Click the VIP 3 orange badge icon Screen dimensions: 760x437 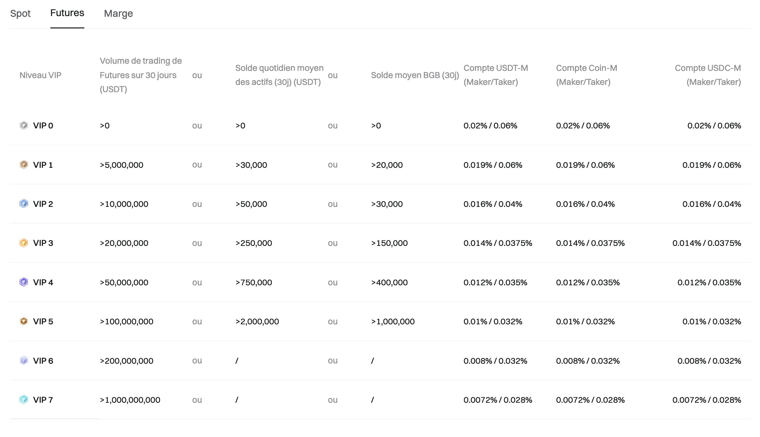(24, 243)
